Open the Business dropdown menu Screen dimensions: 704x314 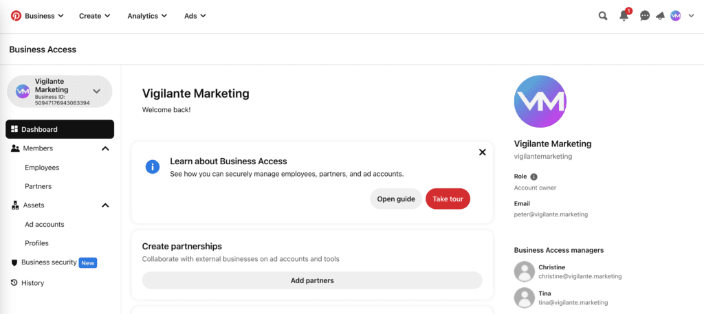click(44, 16)
